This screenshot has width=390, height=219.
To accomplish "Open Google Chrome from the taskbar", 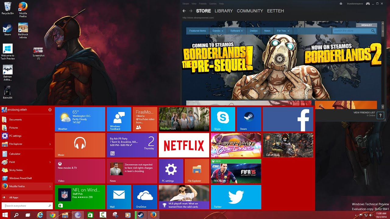I will tap(53, 215).
